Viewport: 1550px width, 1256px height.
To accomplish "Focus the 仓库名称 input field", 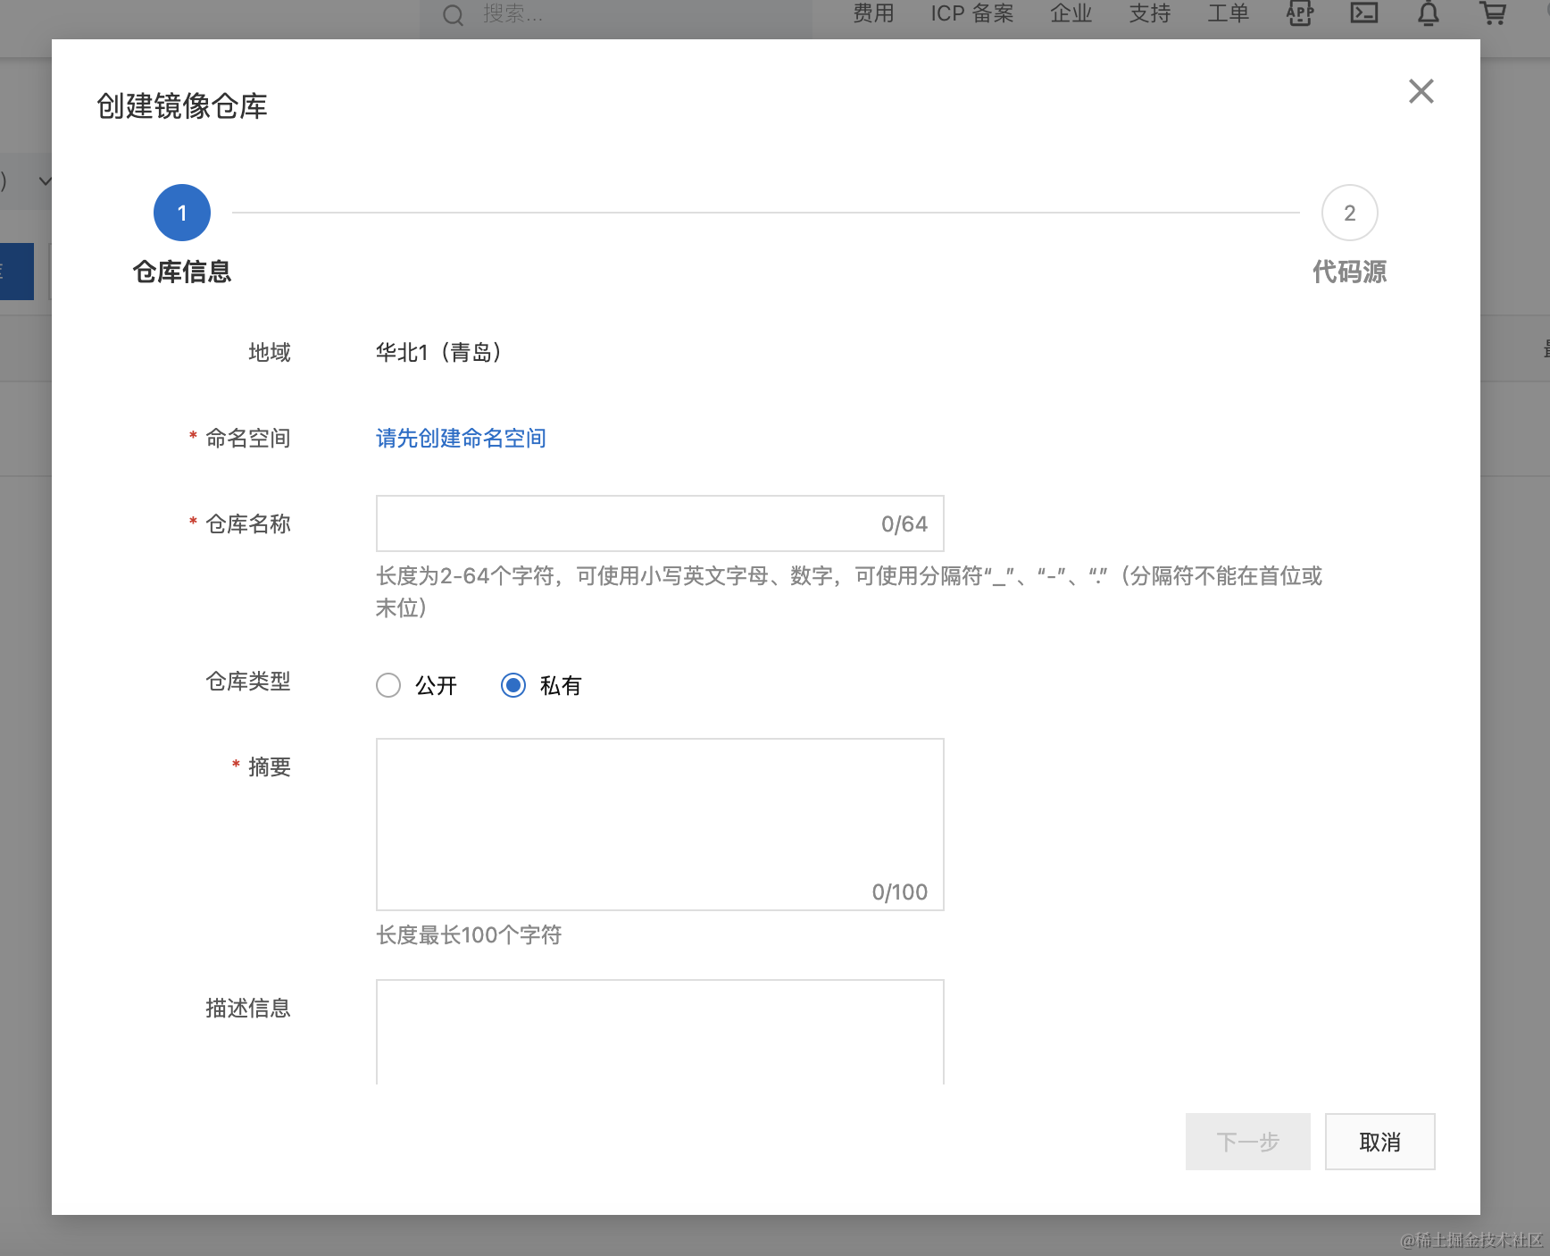I will tap(625, 523).
